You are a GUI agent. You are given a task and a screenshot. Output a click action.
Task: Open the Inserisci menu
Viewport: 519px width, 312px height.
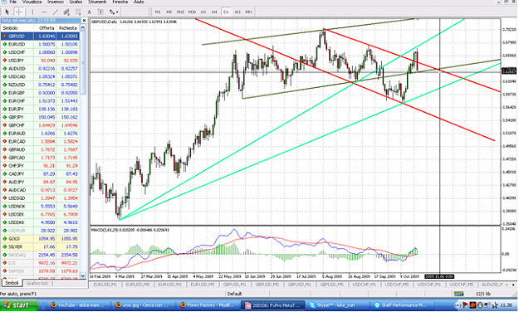pos(56,2)
